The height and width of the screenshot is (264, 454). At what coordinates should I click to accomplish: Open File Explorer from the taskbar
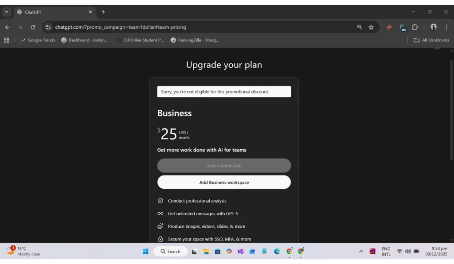point(206,251)
